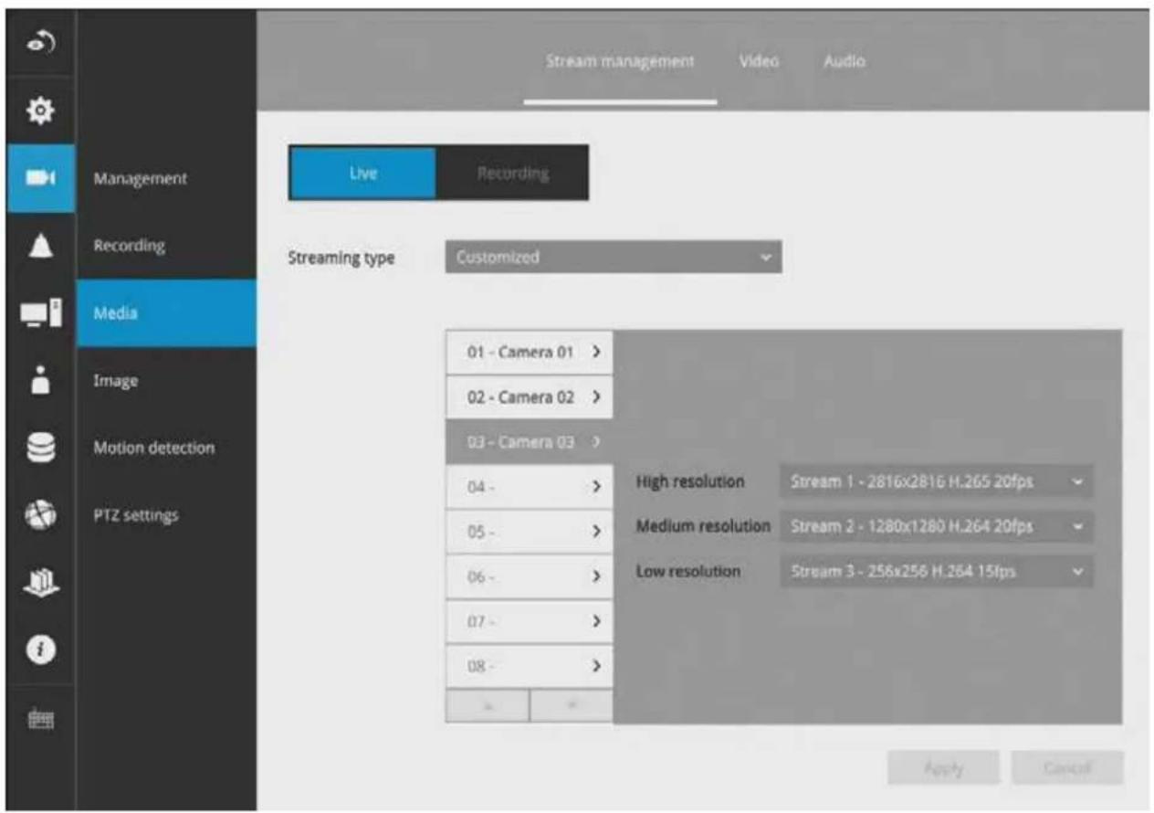Click the Low resolution label
The width and height of the screenshot is (1154, 813).
(687, 572)
